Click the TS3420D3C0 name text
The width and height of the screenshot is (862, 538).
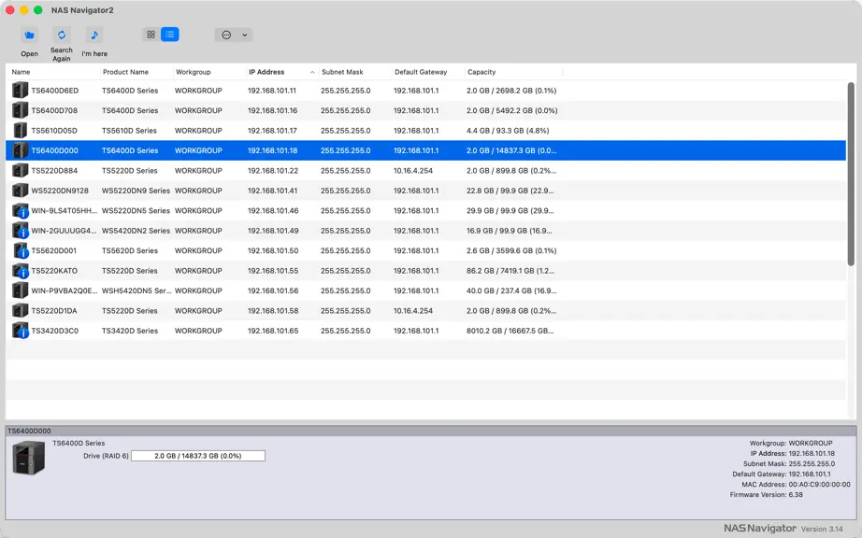tap(55, 331)
